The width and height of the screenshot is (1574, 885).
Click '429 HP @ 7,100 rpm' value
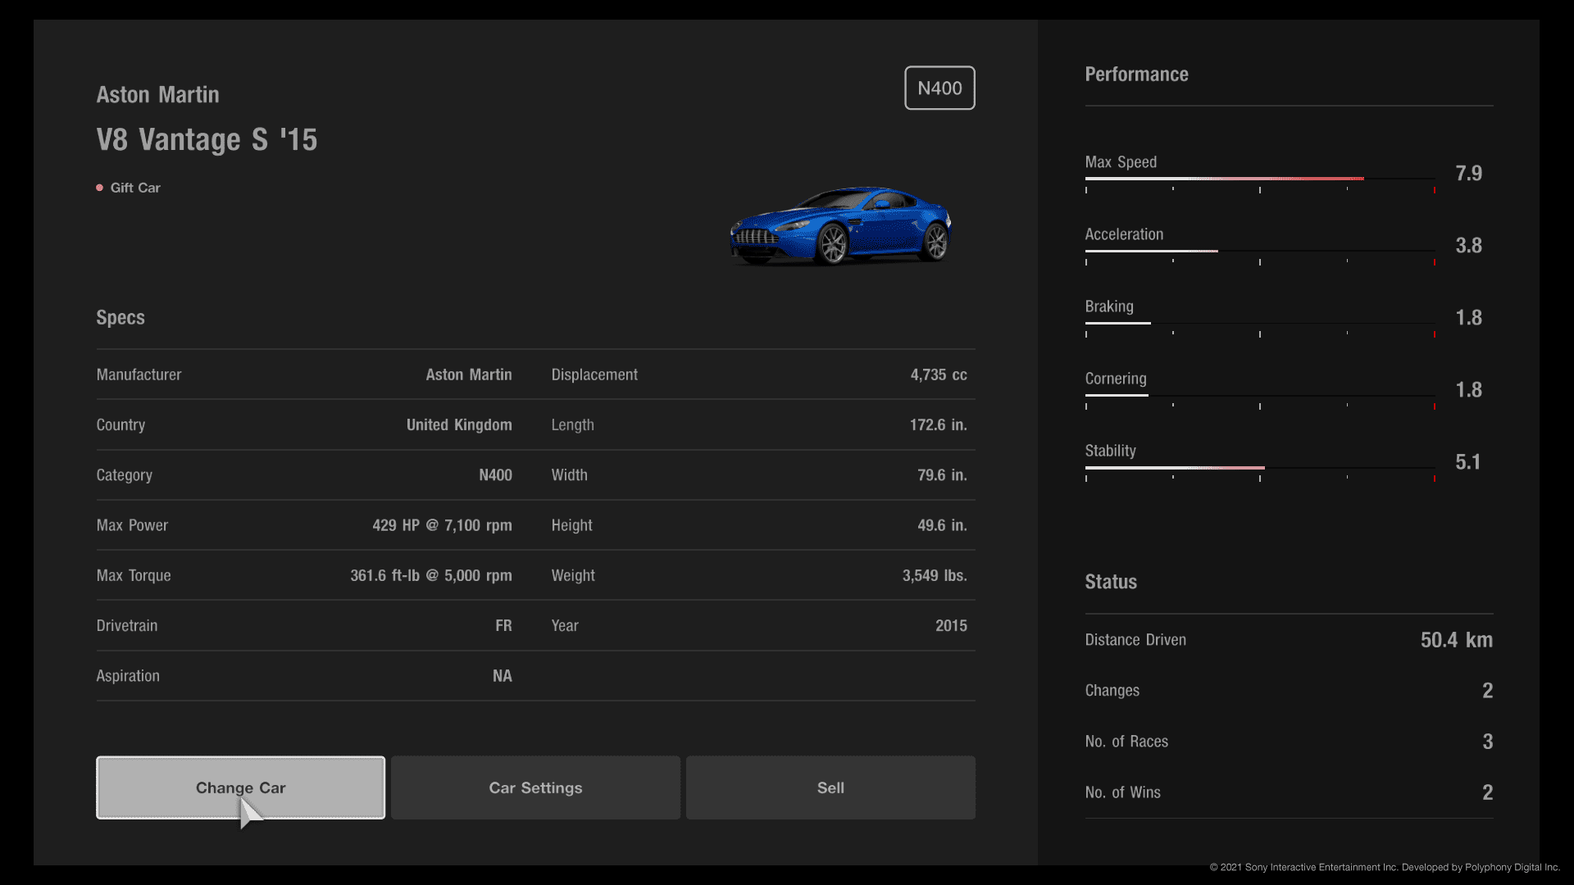(x=442, y=525)
